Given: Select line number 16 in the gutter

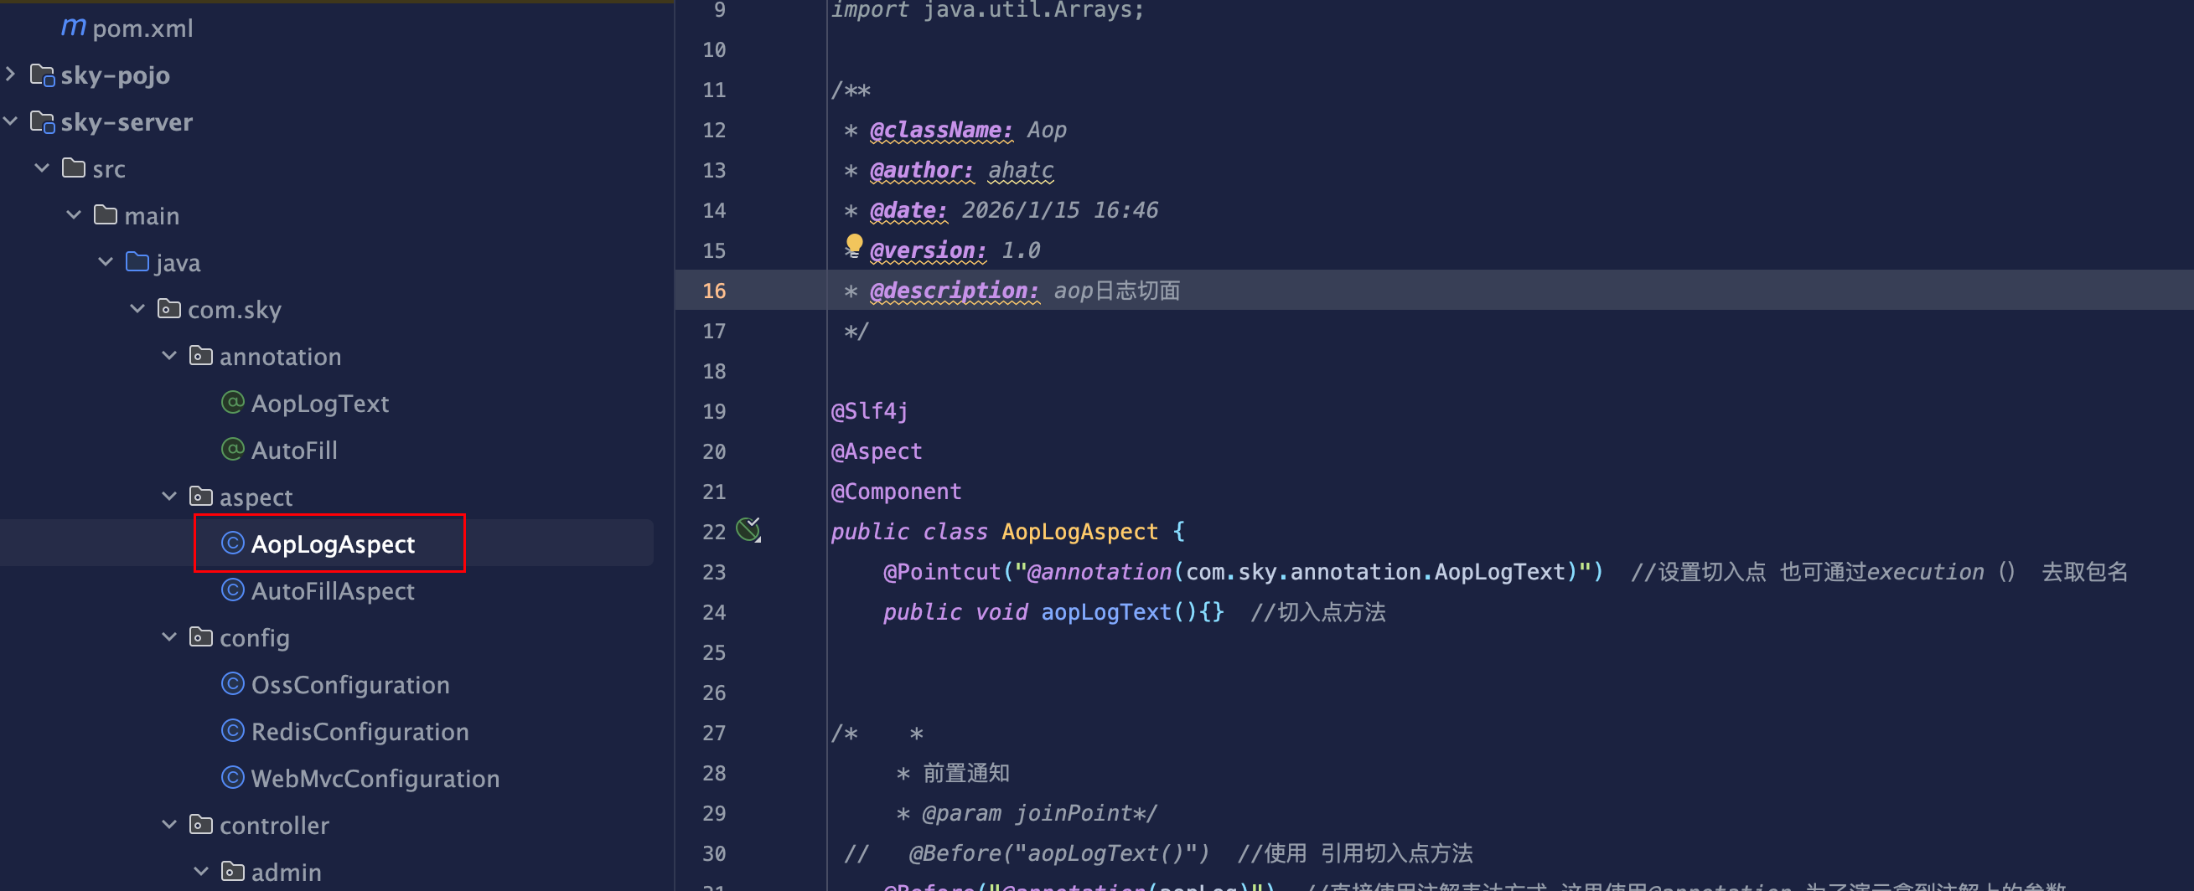Looking at the screenshot, I should click(714, 291).
